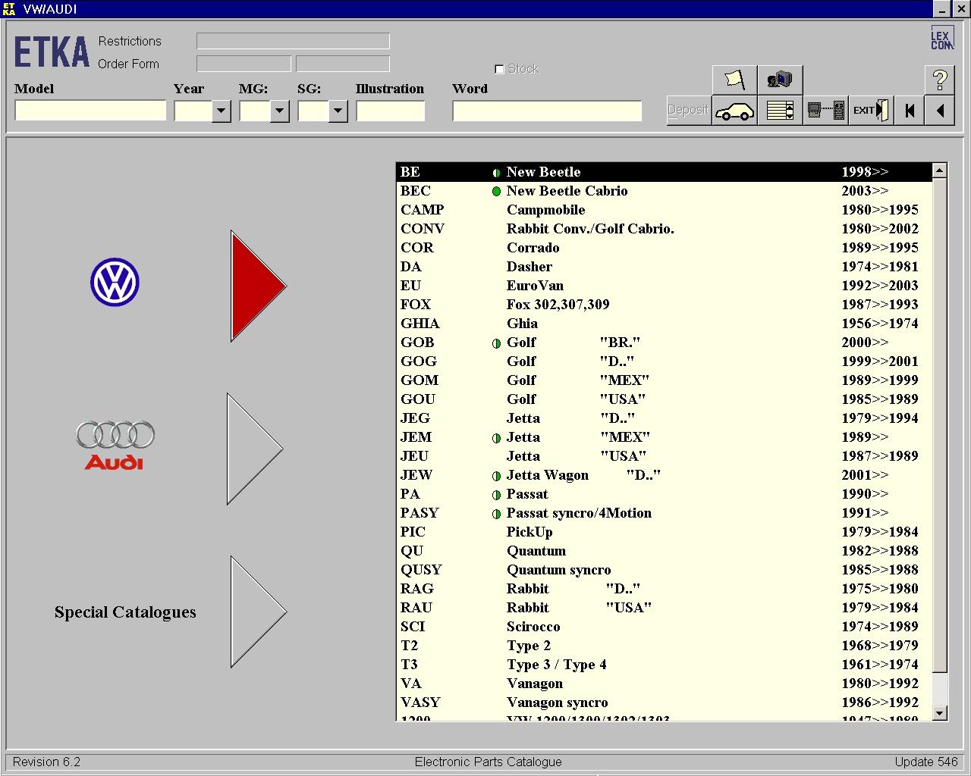Viewport: 971px width, 776px height.
Task: Select the PIC PickUp row
Action: point(664,532)
